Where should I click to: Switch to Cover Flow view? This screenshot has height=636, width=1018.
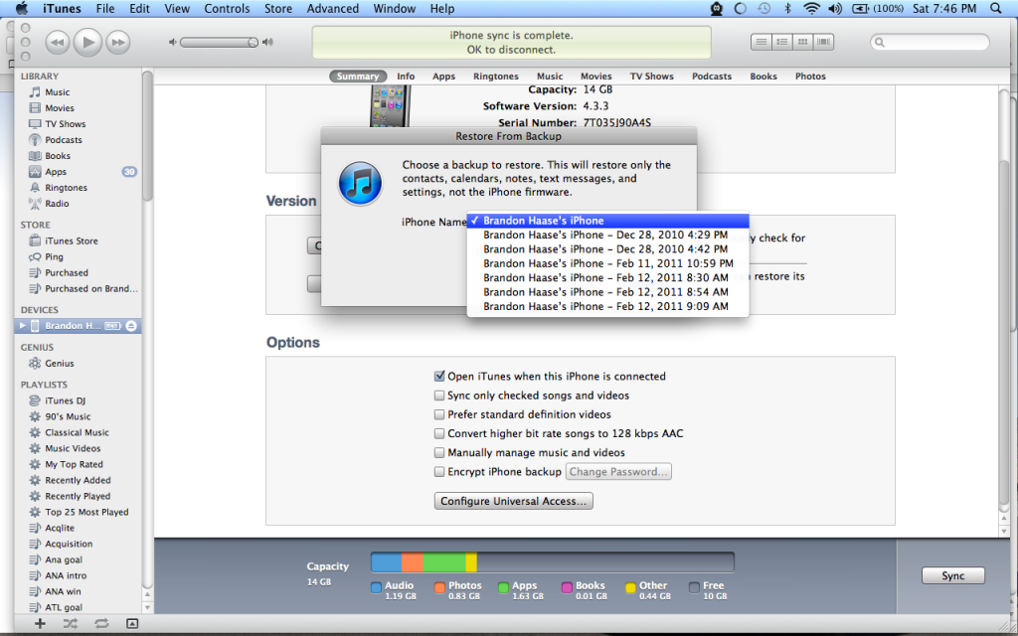point(823,42)
